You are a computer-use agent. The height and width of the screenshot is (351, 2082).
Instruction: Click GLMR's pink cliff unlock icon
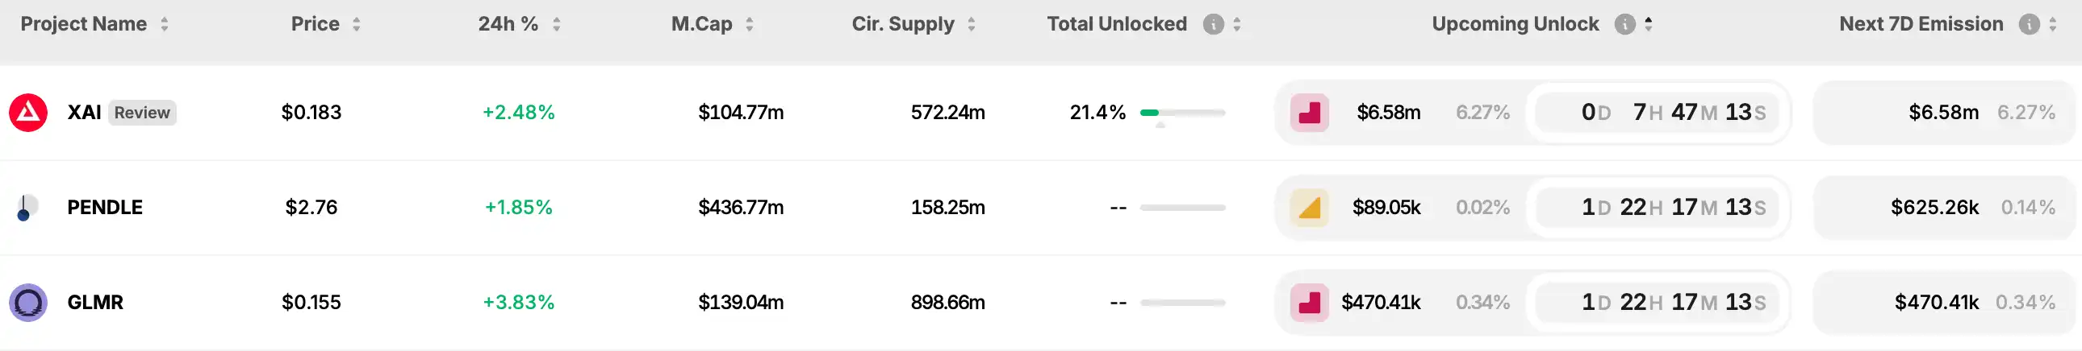1310,303
